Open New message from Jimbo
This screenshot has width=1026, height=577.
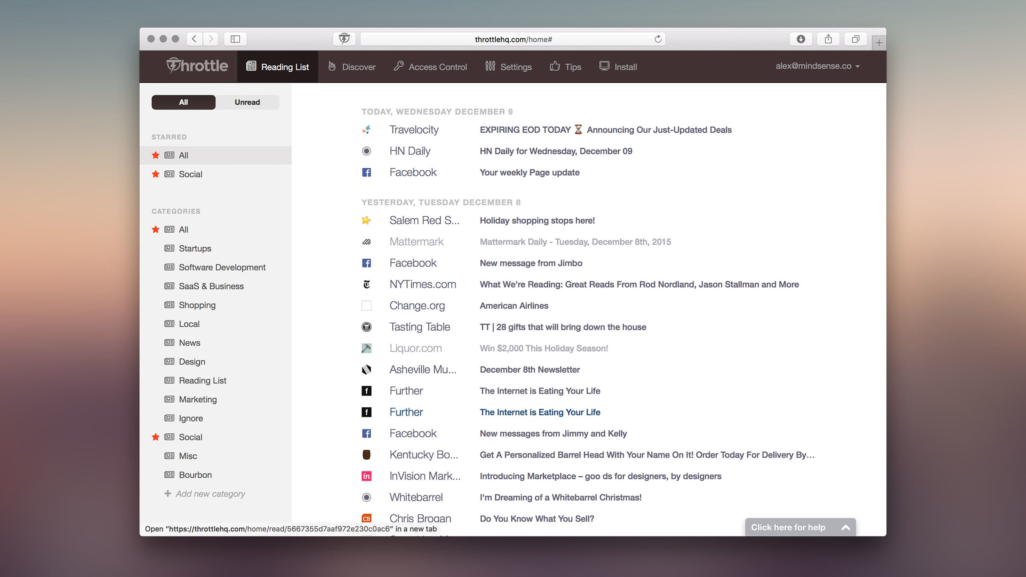coord(531,263)
